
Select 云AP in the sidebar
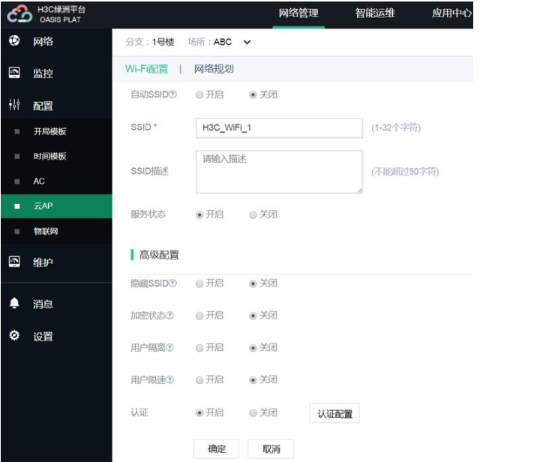(56, 206)
